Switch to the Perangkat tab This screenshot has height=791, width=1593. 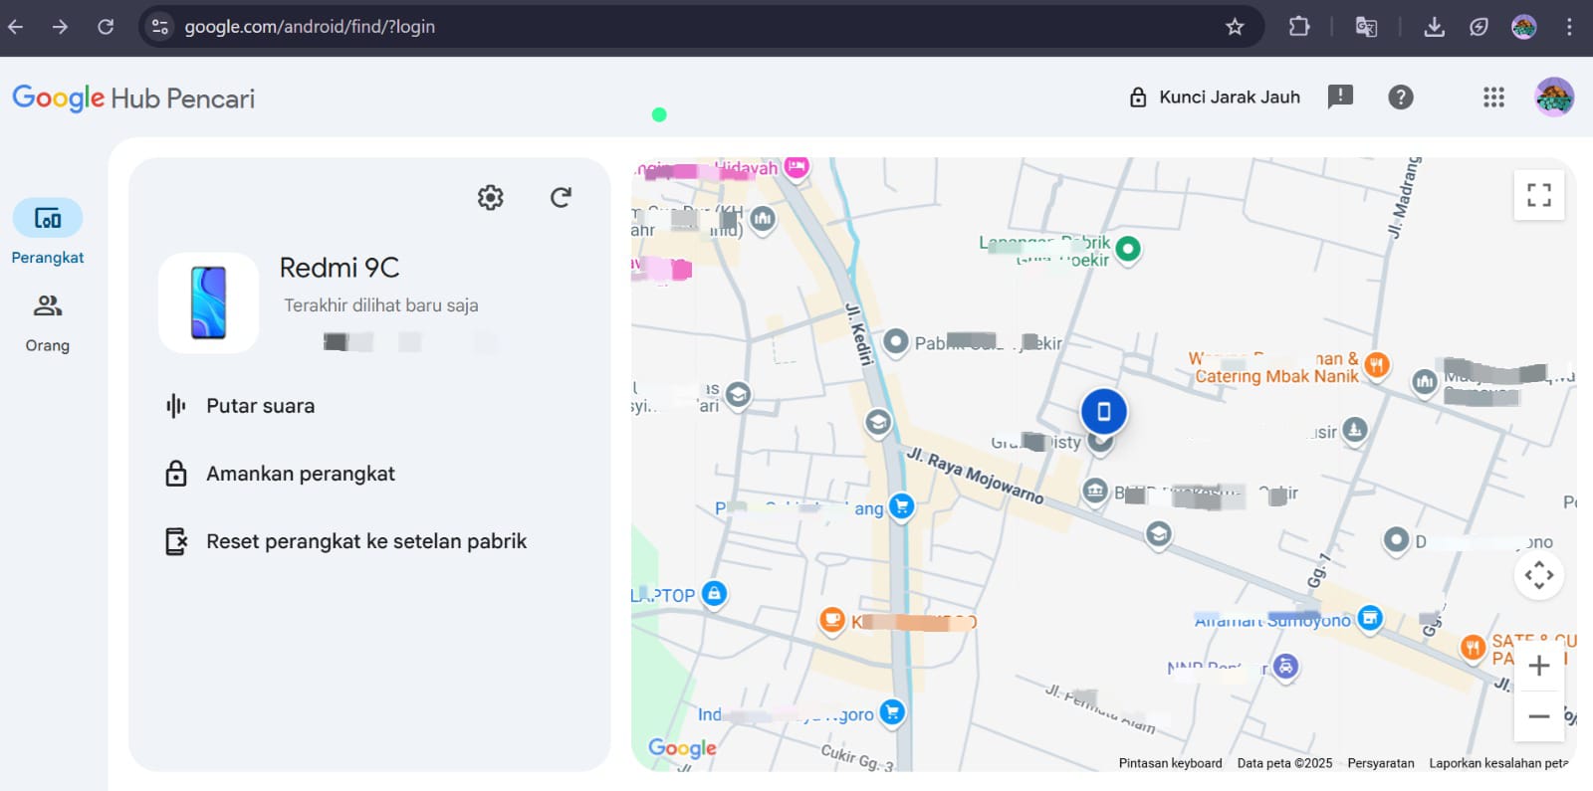47,231
